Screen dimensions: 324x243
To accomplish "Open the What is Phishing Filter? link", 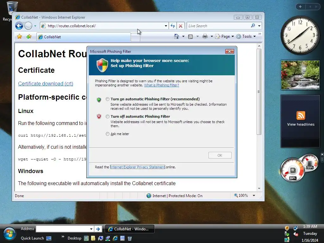I will [x=162, y=85].
